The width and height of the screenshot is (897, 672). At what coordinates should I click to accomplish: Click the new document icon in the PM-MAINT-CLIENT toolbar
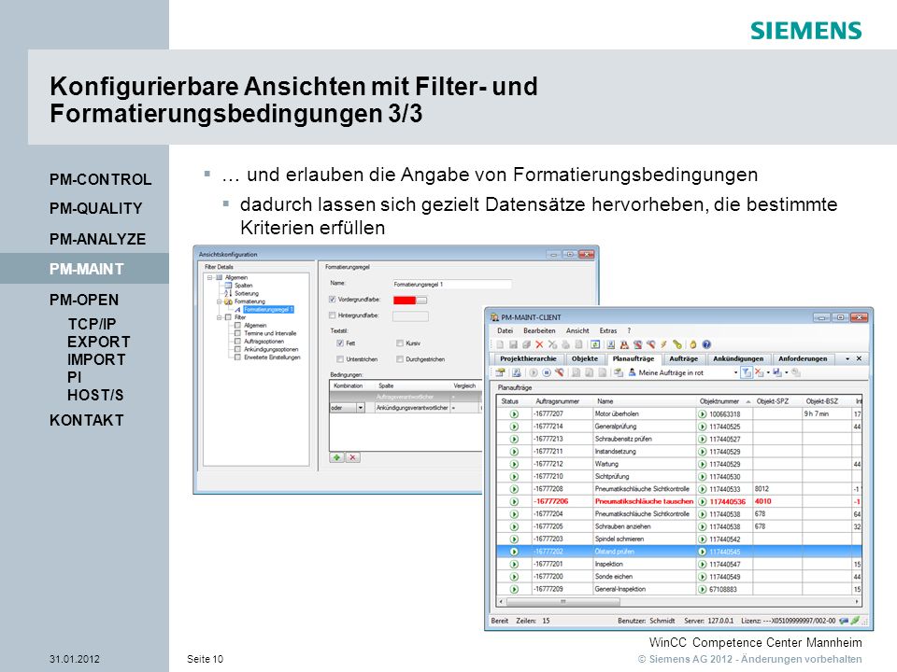coord(500,344)
